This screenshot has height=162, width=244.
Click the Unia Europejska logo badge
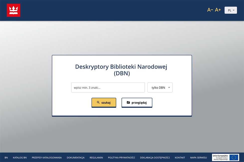(226, 158)
